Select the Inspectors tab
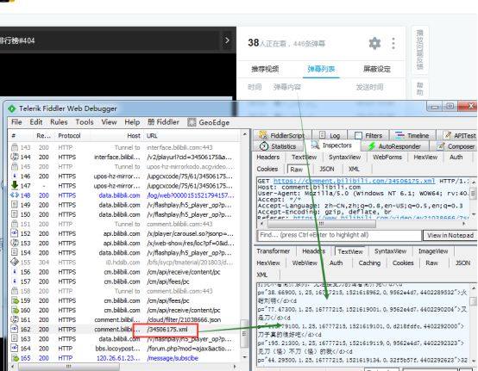The image size is (478, 371). point(331,145)
